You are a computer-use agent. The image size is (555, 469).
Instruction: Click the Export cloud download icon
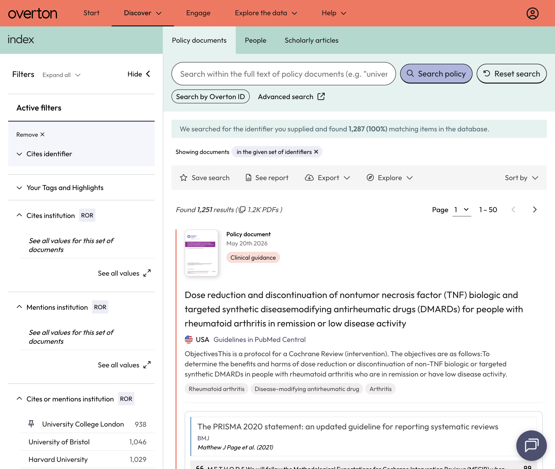coord(309,178)
